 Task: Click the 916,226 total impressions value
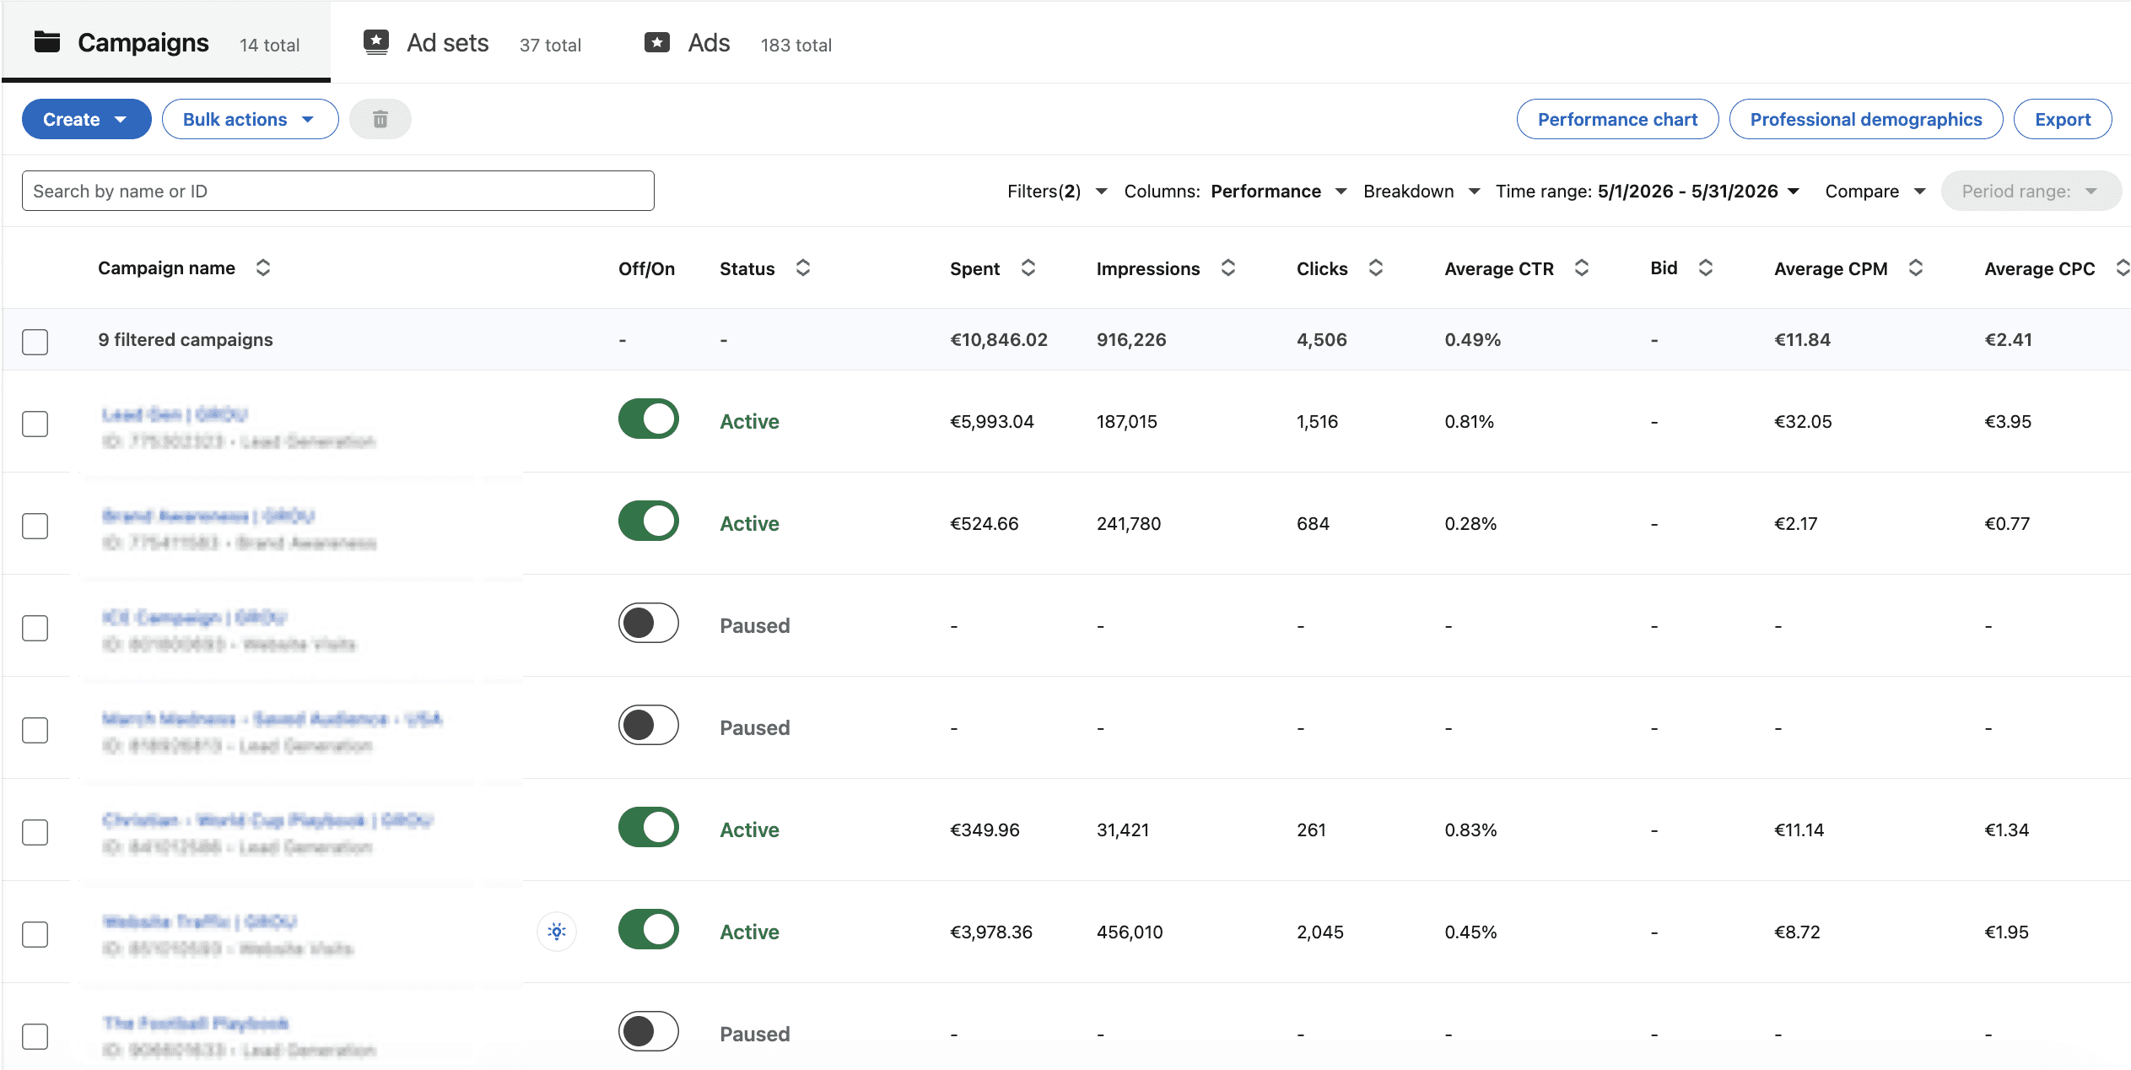pos(1131,339)
